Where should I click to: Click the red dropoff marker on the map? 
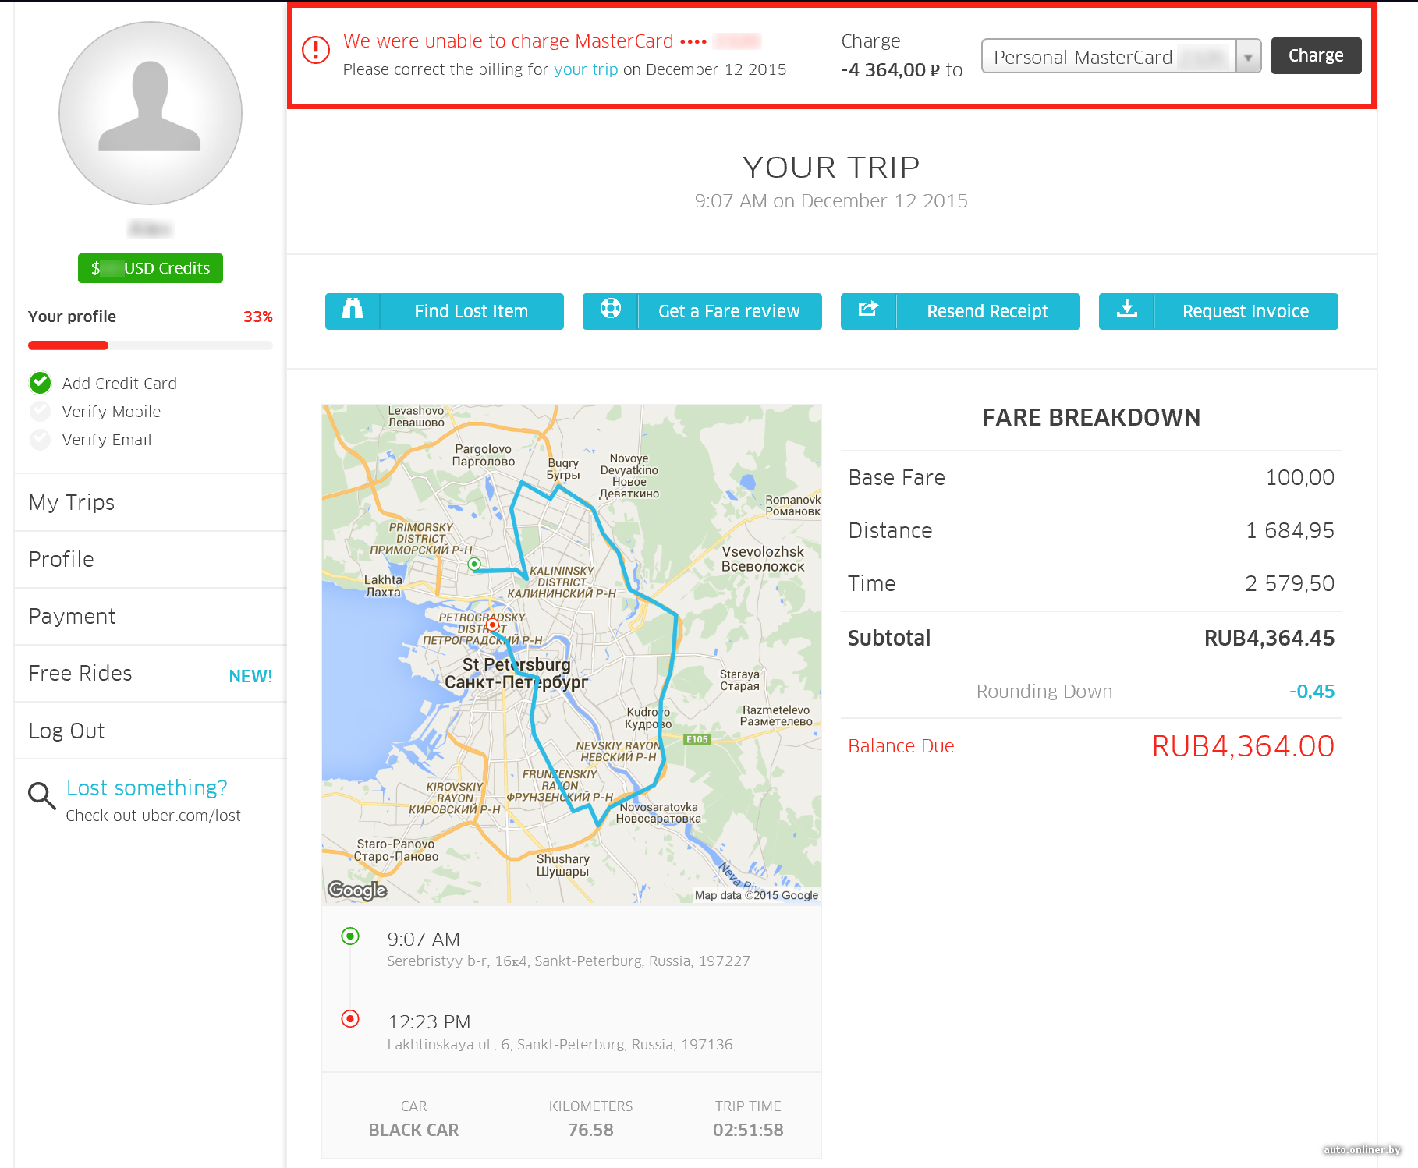point(493,625)
